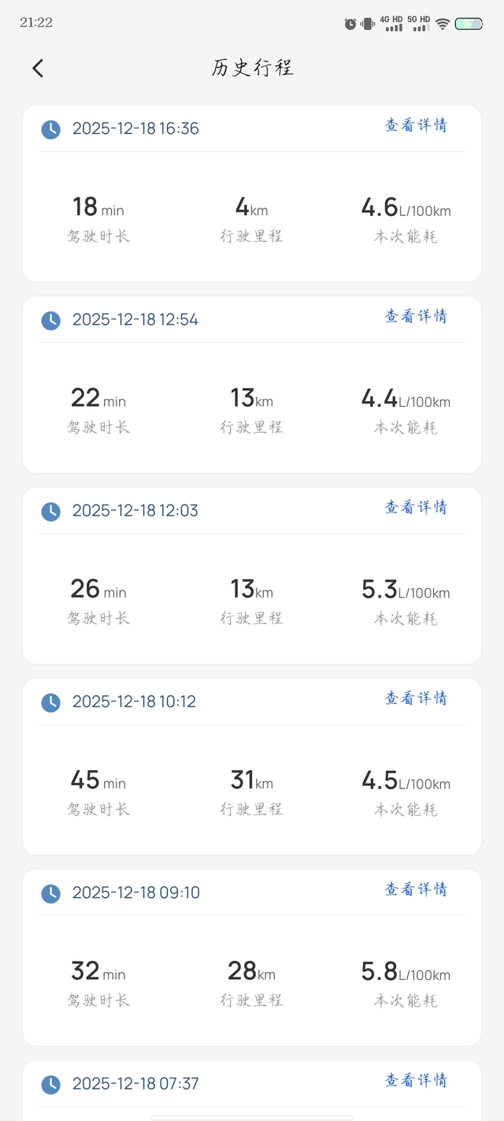
Task: Tap the 45 min driving duration stat
Action: [98, 781]
